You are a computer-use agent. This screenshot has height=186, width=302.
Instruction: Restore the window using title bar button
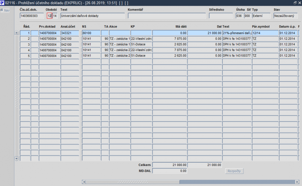point(295,3)
